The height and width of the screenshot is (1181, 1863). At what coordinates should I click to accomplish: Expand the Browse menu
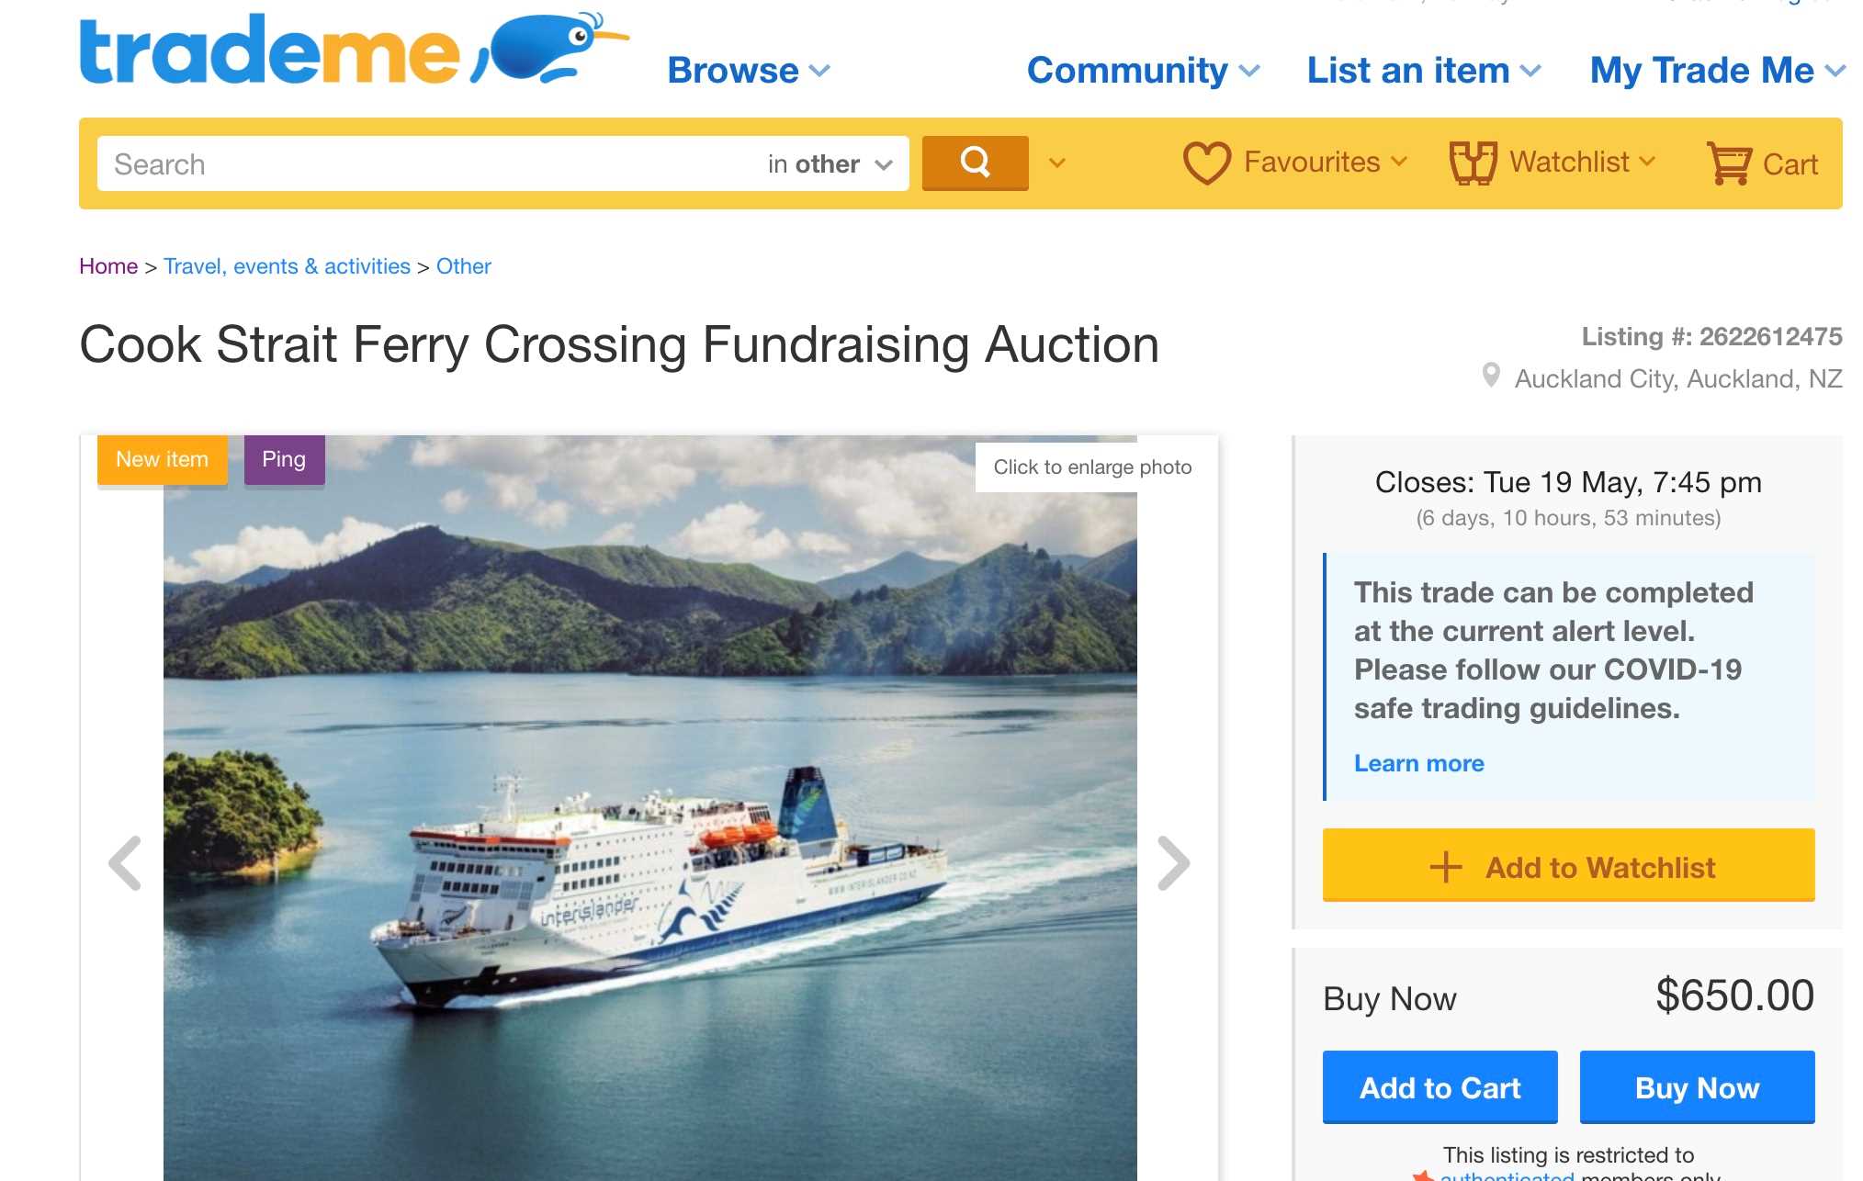(748, 71)
